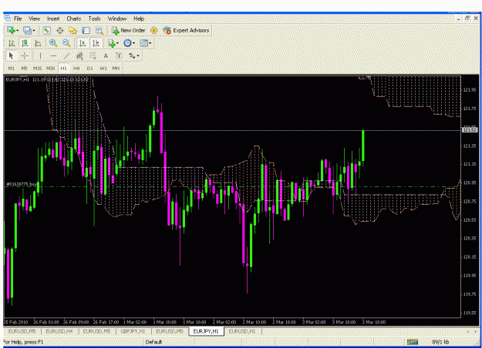Click the 121.52 current price label
Viewport: 482px width, 348px height.
pos(470,130)
